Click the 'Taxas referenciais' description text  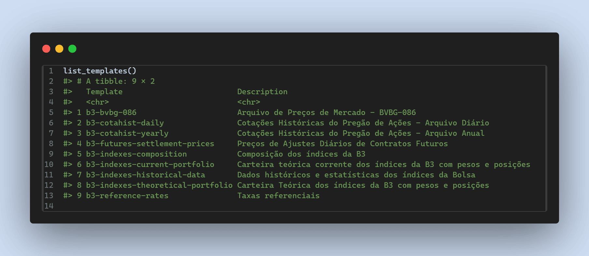(278, 196)
